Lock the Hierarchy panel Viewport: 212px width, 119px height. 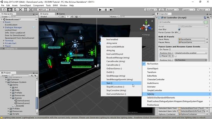click(34, 14)
